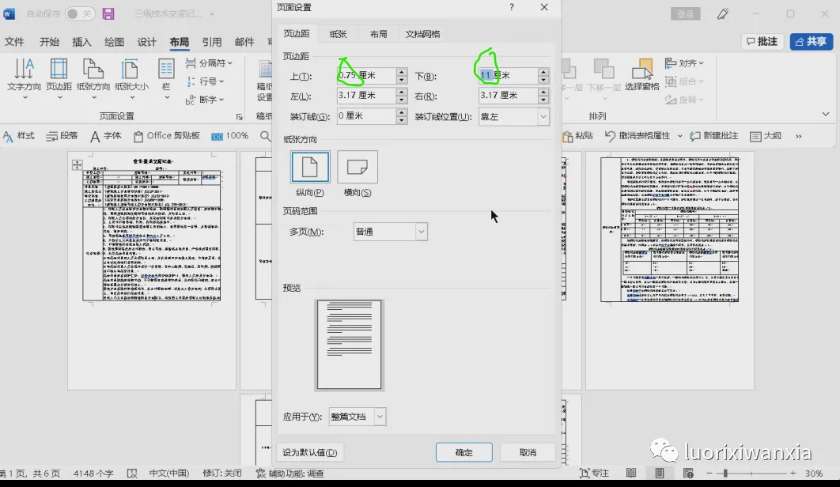
Task: Switch to the Design (设计) tab
Action: pyautogui.click(x=147, y=42)
